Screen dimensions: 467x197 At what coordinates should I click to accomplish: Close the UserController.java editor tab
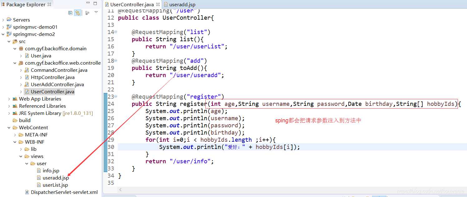(158, 4)
